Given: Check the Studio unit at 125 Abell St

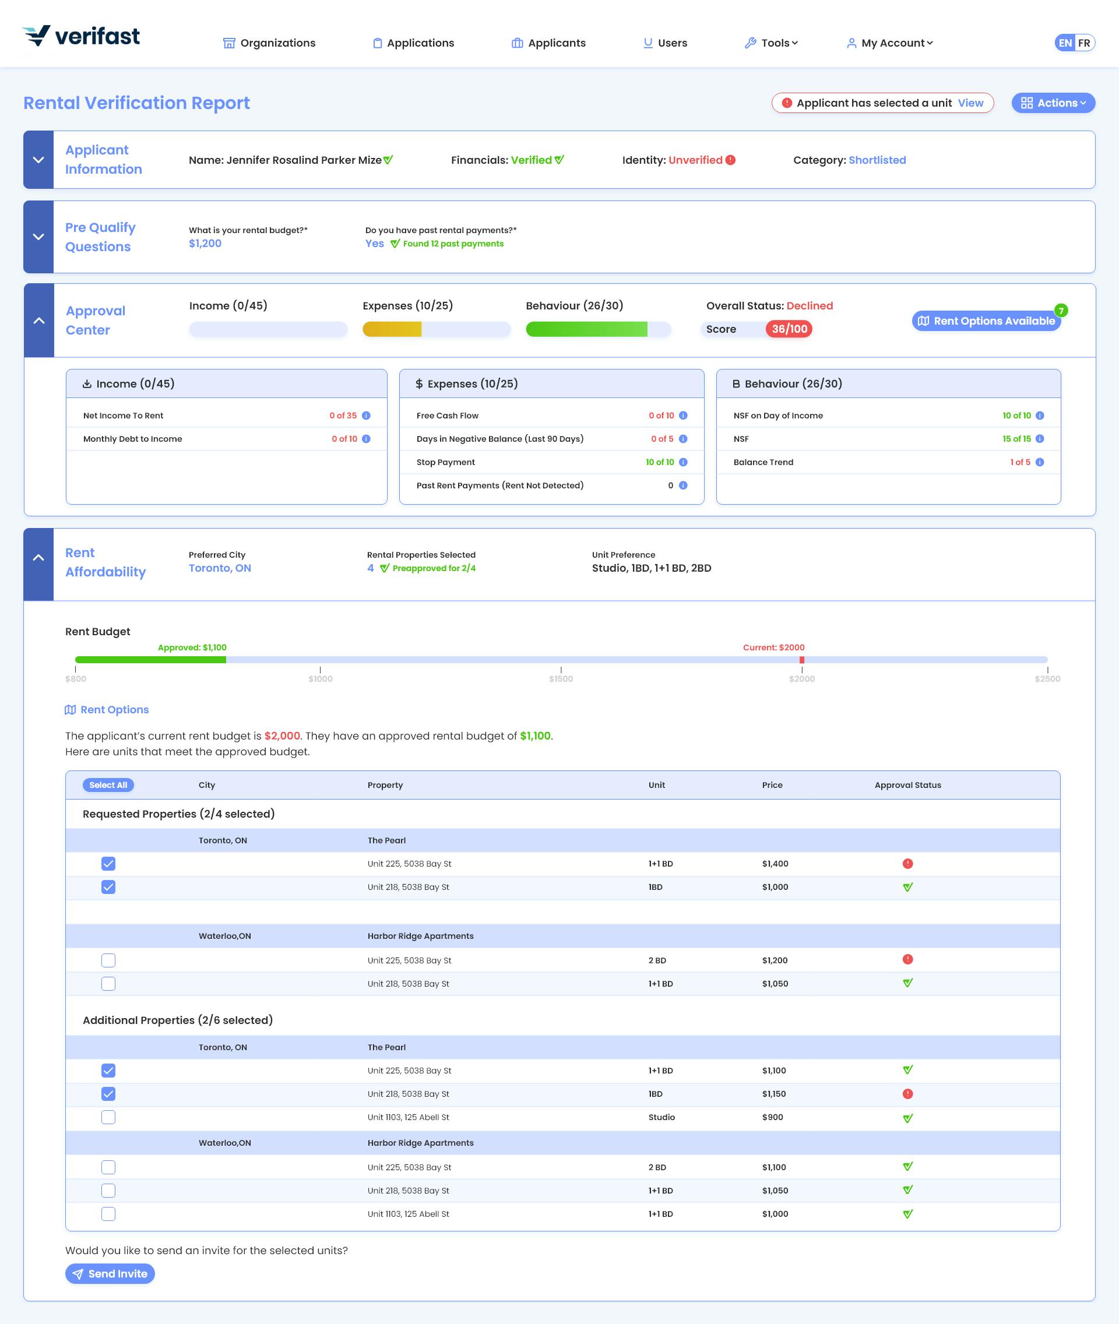Looking at the screenshot, I should [108, 1118].
